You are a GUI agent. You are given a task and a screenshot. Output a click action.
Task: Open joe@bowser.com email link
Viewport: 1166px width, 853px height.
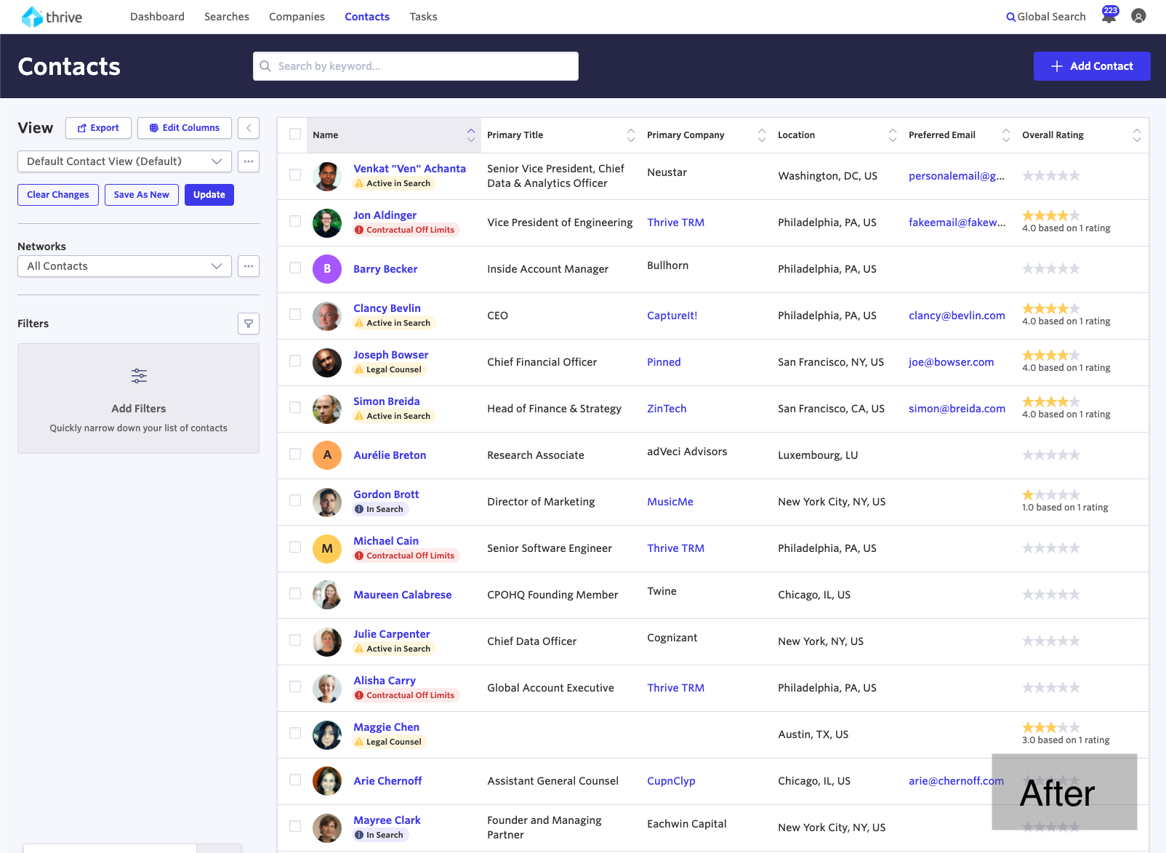(x=951, y=362)
